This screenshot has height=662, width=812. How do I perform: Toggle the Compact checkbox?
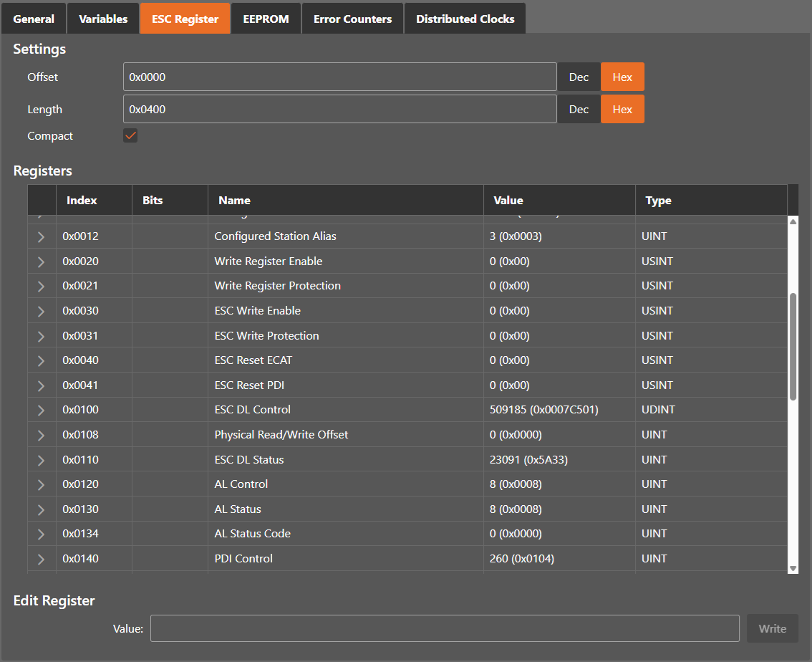(x=130, y=135)
